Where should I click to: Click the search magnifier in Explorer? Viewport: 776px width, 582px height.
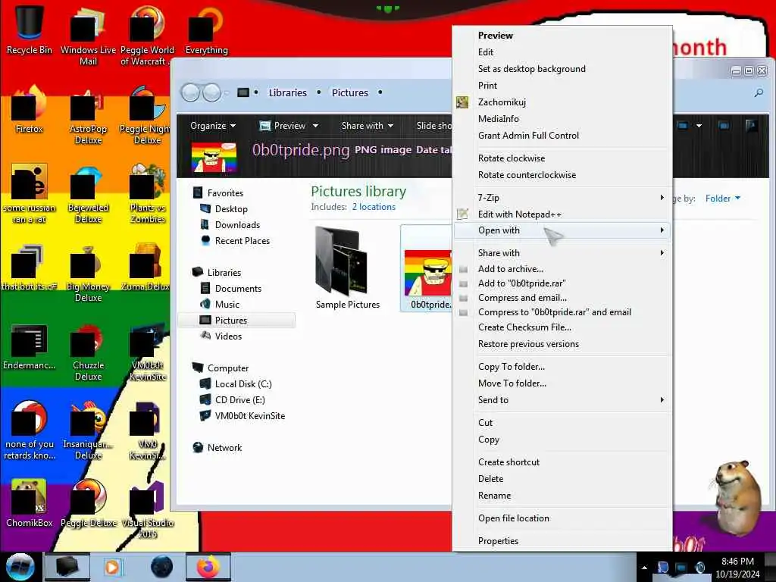(758, 92)
